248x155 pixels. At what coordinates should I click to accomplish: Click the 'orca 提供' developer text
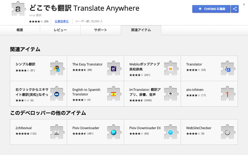click(x=35, y=15)
